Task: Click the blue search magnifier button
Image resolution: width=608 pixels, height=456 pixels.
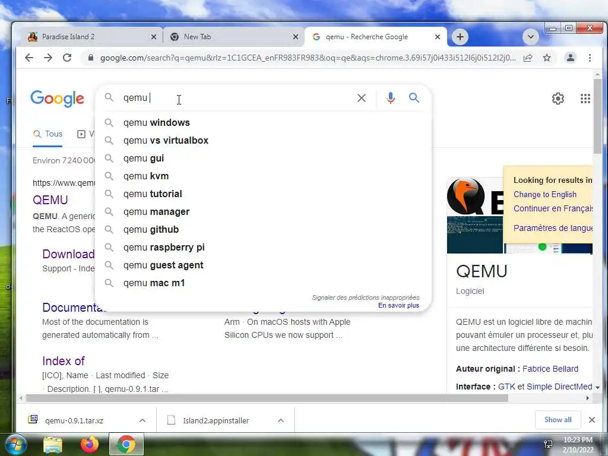Action: (x=414, y=98)
